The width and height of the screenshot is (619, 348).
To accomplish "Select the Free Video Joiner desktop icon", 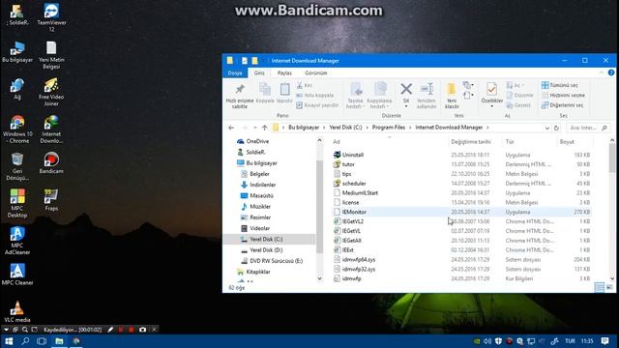I will coord(51,92).
